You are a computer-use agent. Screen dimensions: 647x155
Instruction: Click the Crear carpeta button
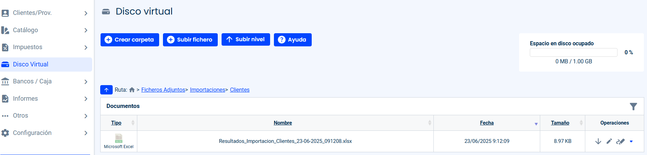(130, 40)
